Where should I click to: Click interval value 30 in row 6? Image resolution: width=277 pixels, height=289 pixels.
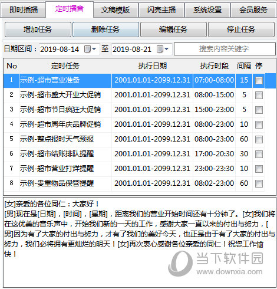244,154
